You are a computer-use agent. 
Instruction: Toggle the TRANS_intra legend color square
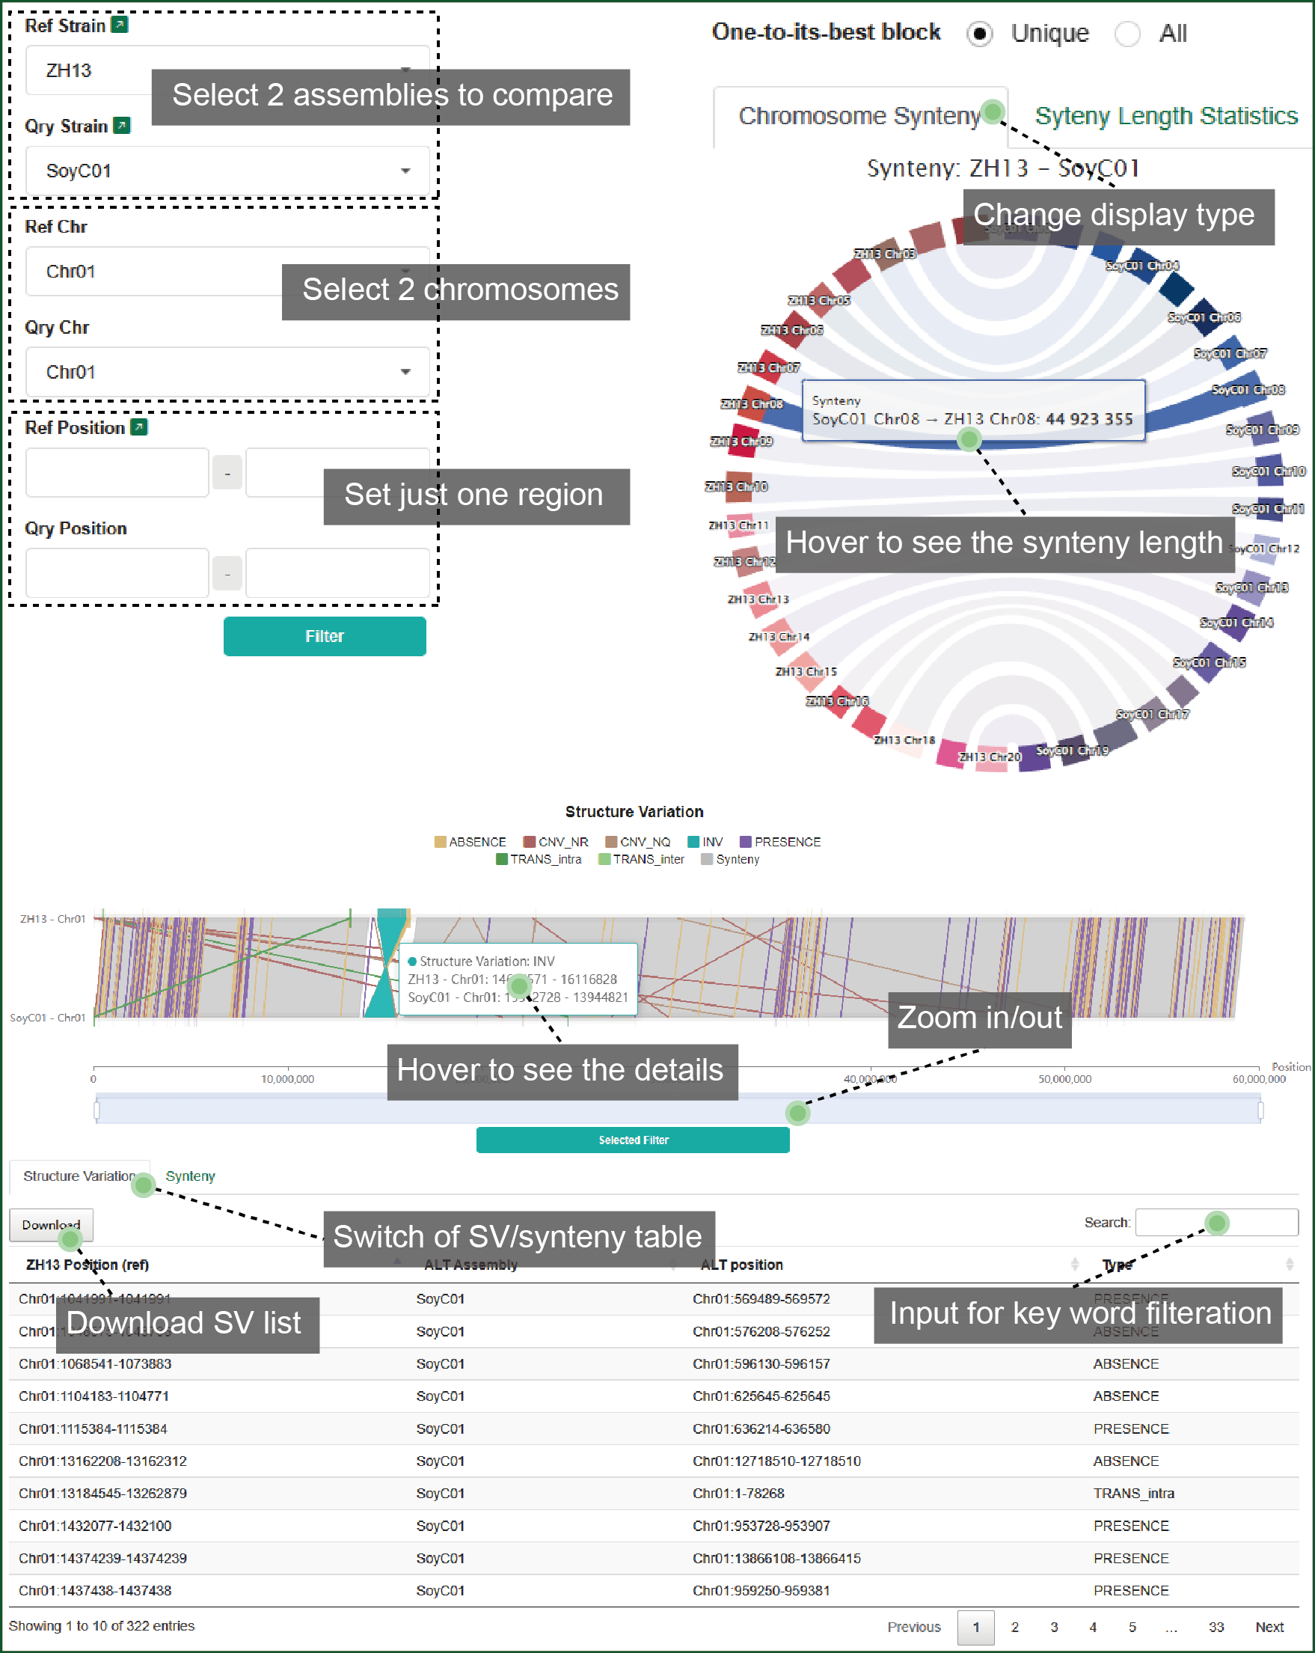pyautogui.click(x=502, y=860)
